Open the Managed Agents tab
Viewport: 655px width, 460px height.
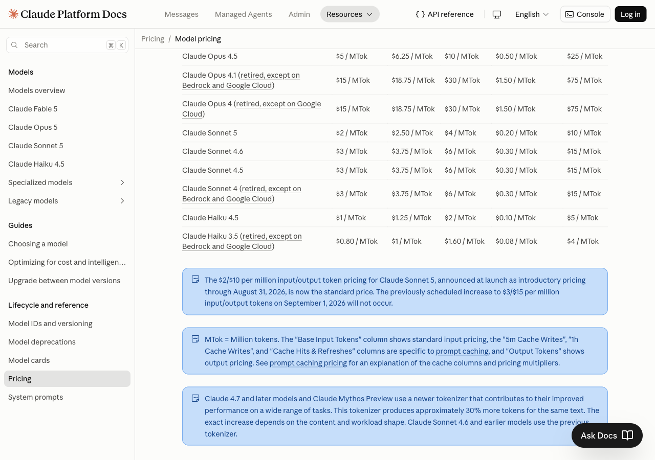pyautogui.click(x=244, y=14)
